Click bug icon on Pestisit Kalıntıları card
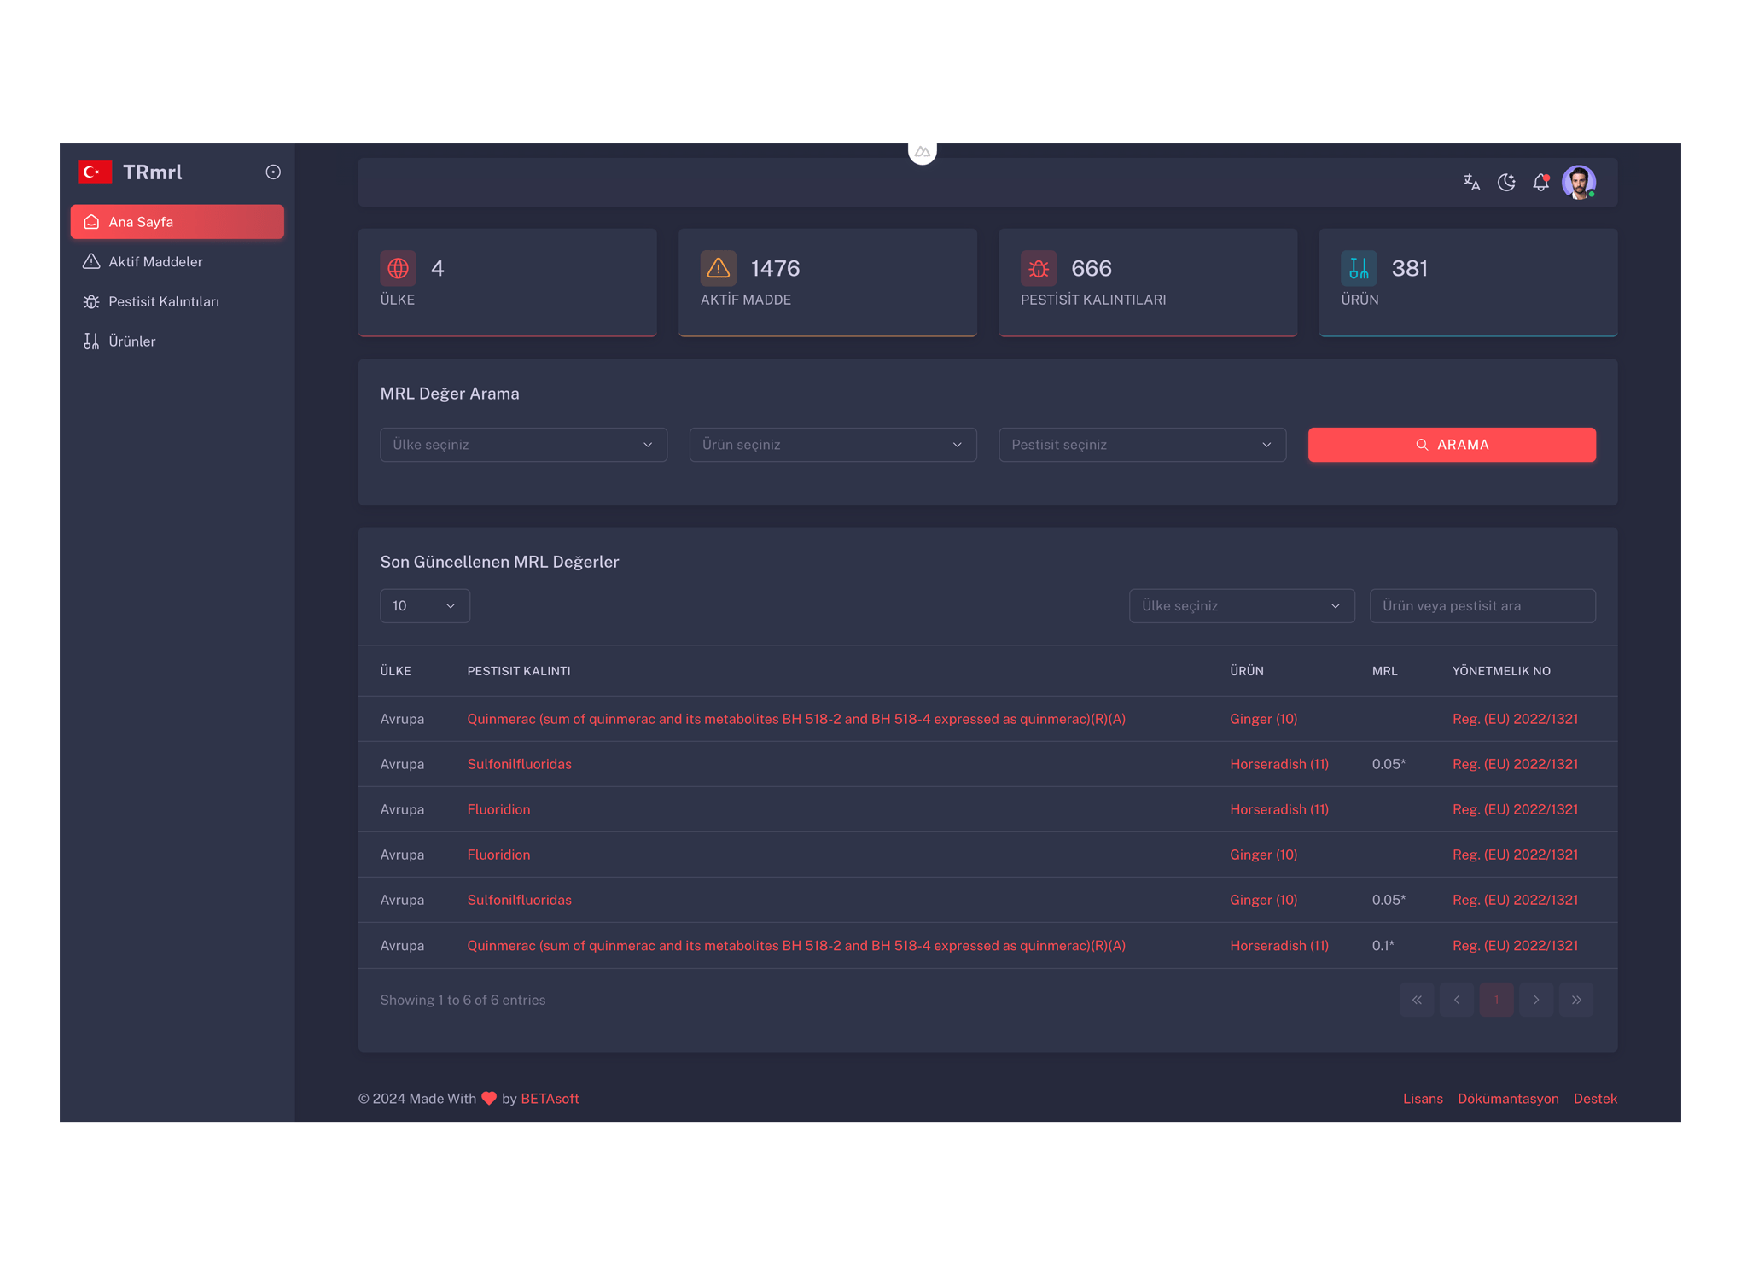This screenshot has width=1741, height=1266. point(1039,268)
